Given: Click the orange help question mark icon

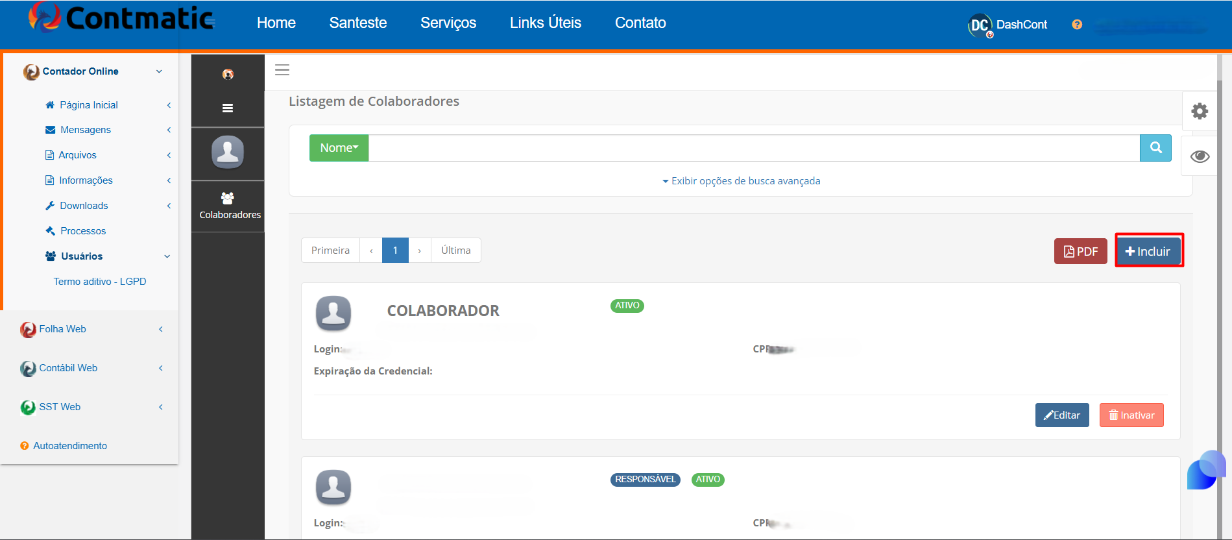Looking at the screenshot, I should pyautogui.click(x=1077, y=25).
